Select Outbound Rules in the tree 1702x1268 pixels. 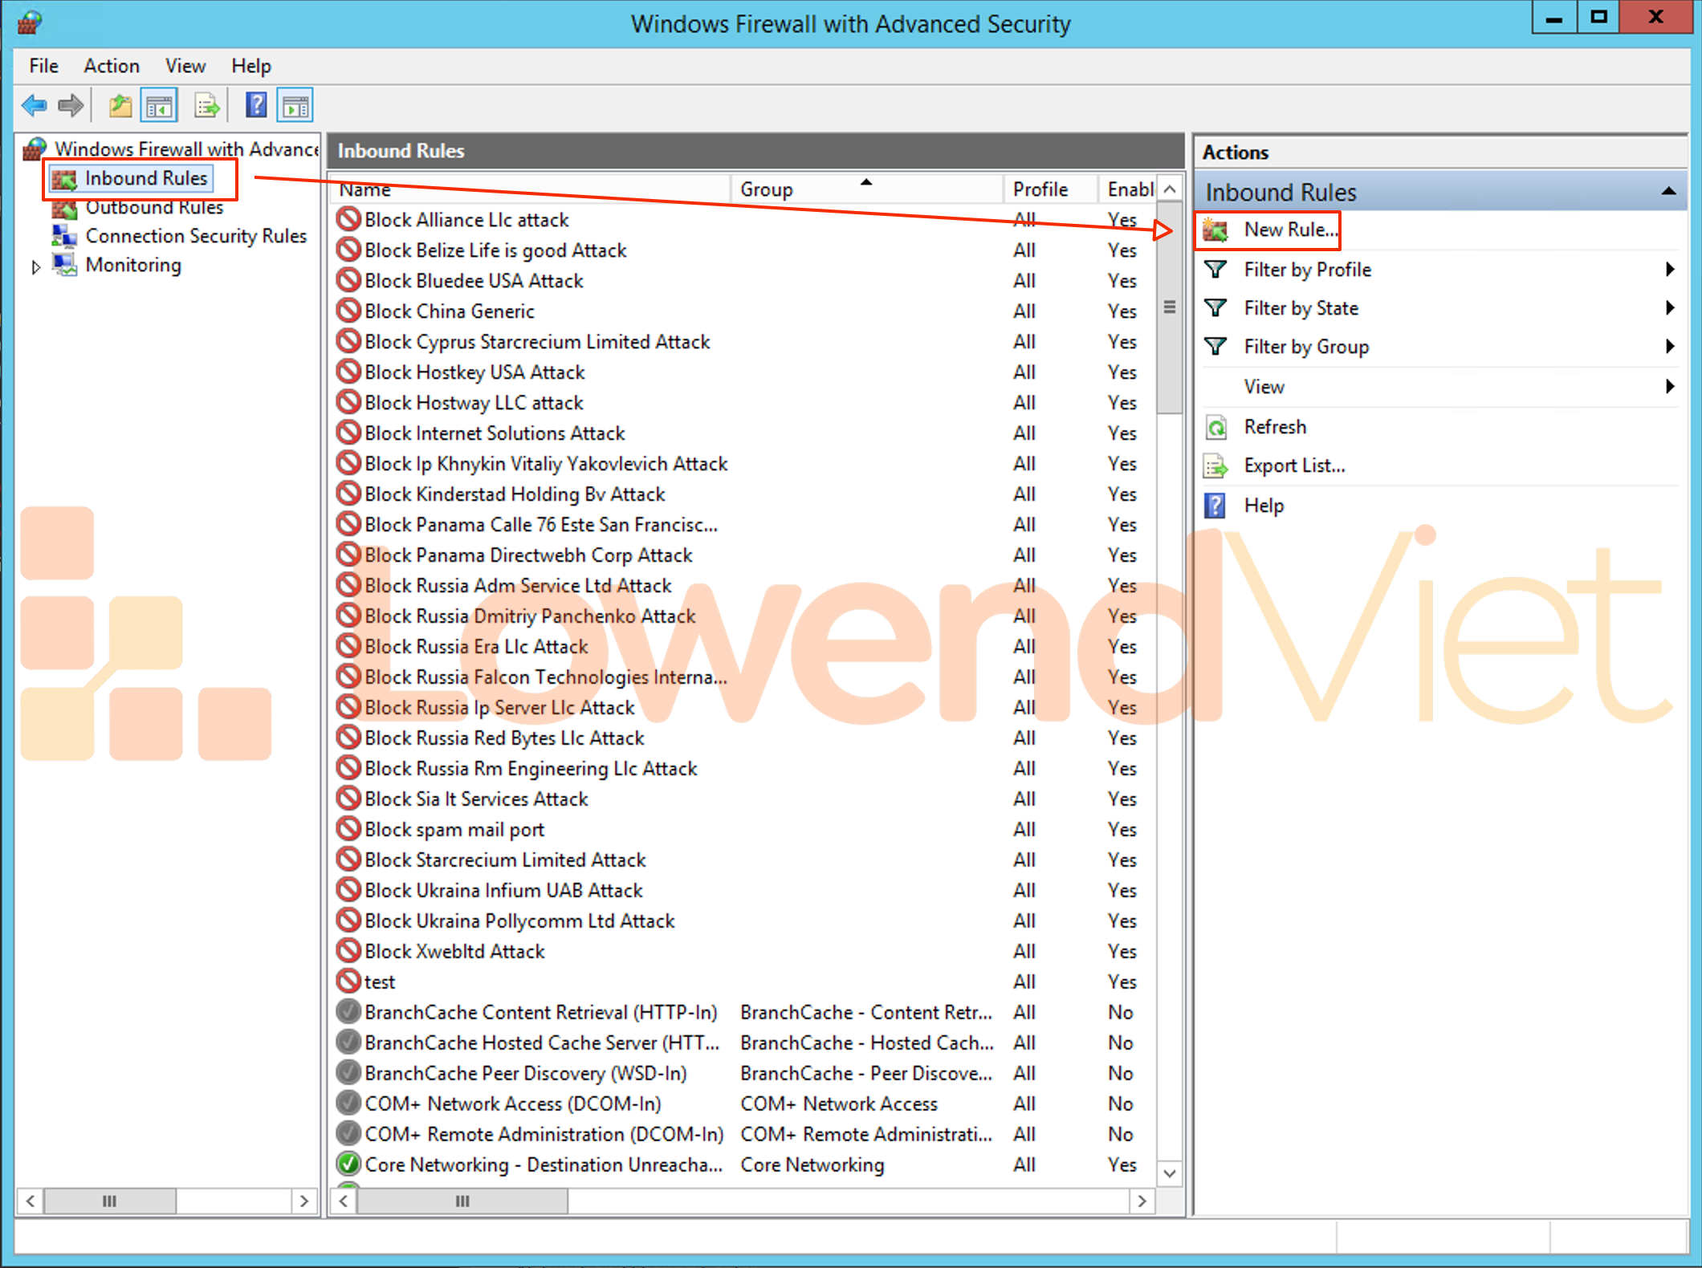pos(154,208)
